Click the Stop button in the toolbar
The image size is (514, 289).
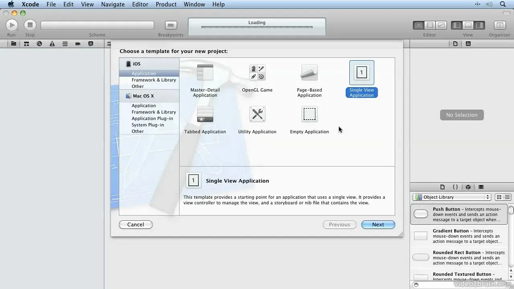pos(30,25)
